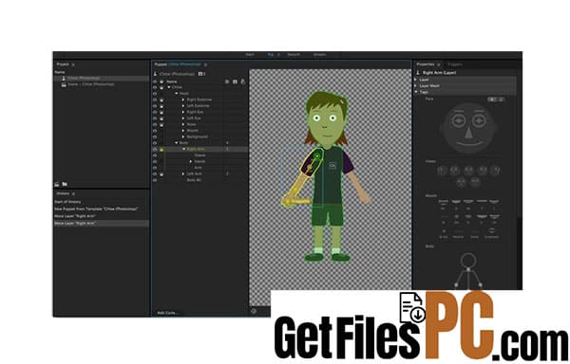This screenshot has width=570, height=364.
Task: Toggle the crown icon on Left Eyebrow layer
Action: coord(161,106)
